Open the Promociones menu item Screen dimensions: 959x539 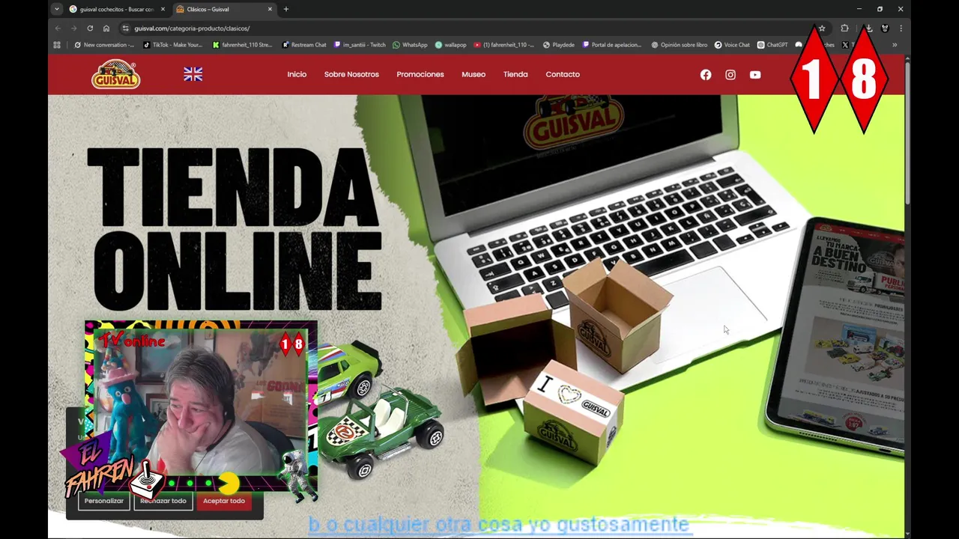[x=420, y=74]
